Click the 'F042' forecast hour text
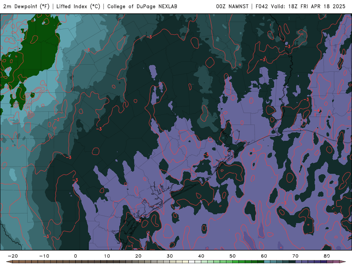 pyautogui.click(x=262, y=7)
